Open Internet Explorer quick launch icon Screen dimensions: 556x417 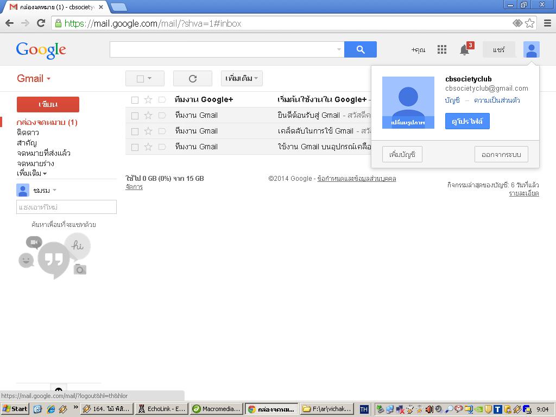[x=51, y=409]
